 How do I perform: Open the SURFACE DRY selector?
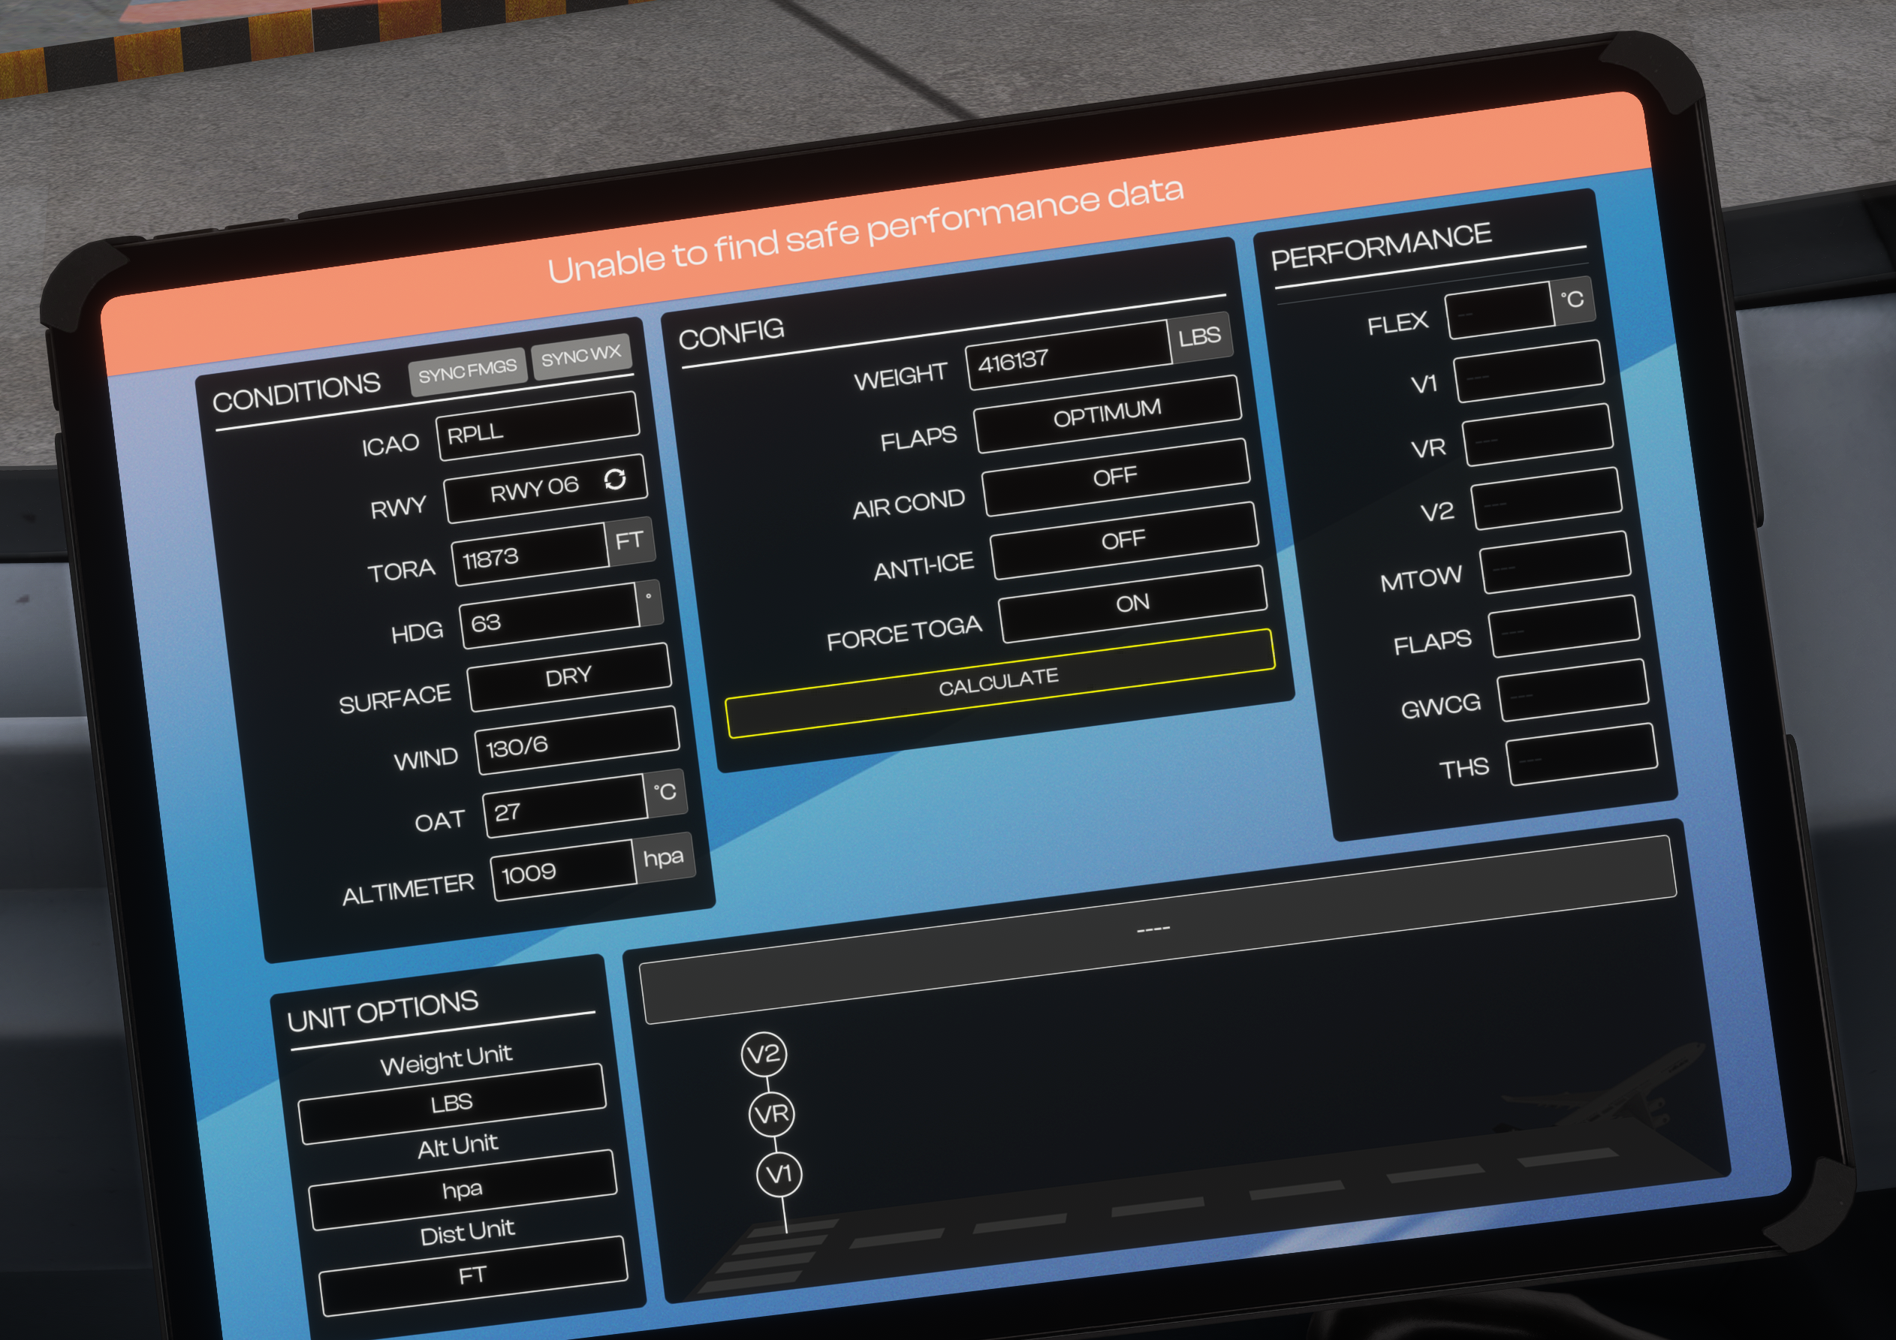(568, 678)
